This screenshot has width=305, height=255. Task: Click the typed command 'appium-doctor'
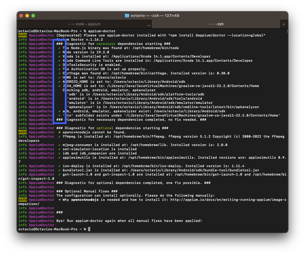(102, 31)
